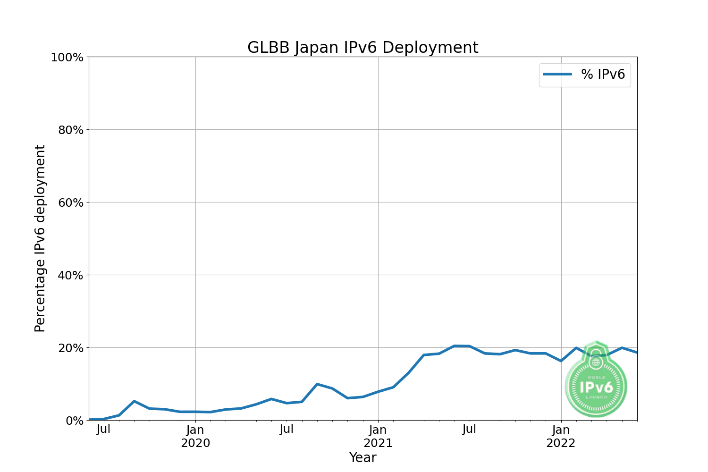Select the 'Jan 2021' x-axis tick label
The width and height of the screenshot is (708, 472).
coord(378,437)
